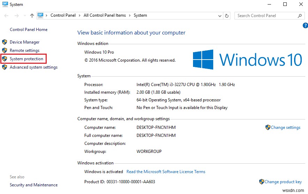Open System protection link
Image resolution: width=308 pixels, height=194 pixels.
[x=26, y=59]
